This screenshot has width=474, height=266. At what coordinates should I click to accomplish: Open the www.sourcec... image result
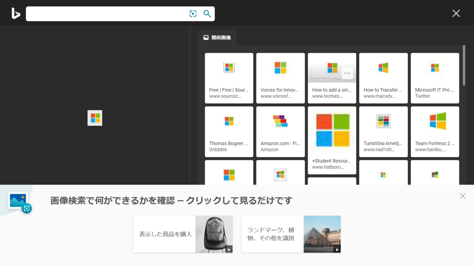coord(229,78)
